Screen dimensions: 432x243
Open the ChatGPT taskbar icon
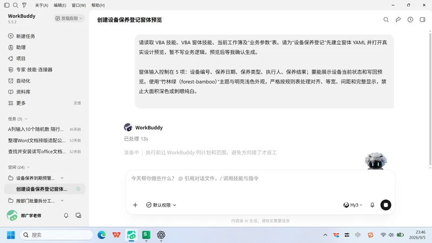pyautogui.click(x=161, y=235)
